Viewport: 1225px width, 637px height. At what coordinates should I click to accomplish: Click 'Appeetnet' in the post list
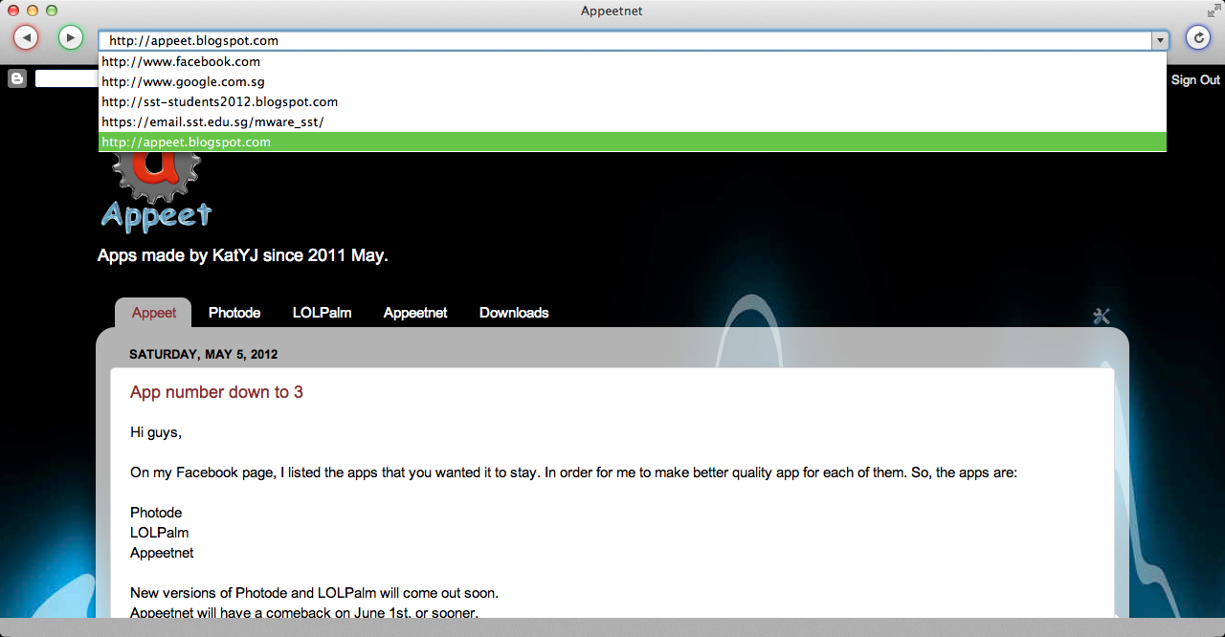point(162,553)
